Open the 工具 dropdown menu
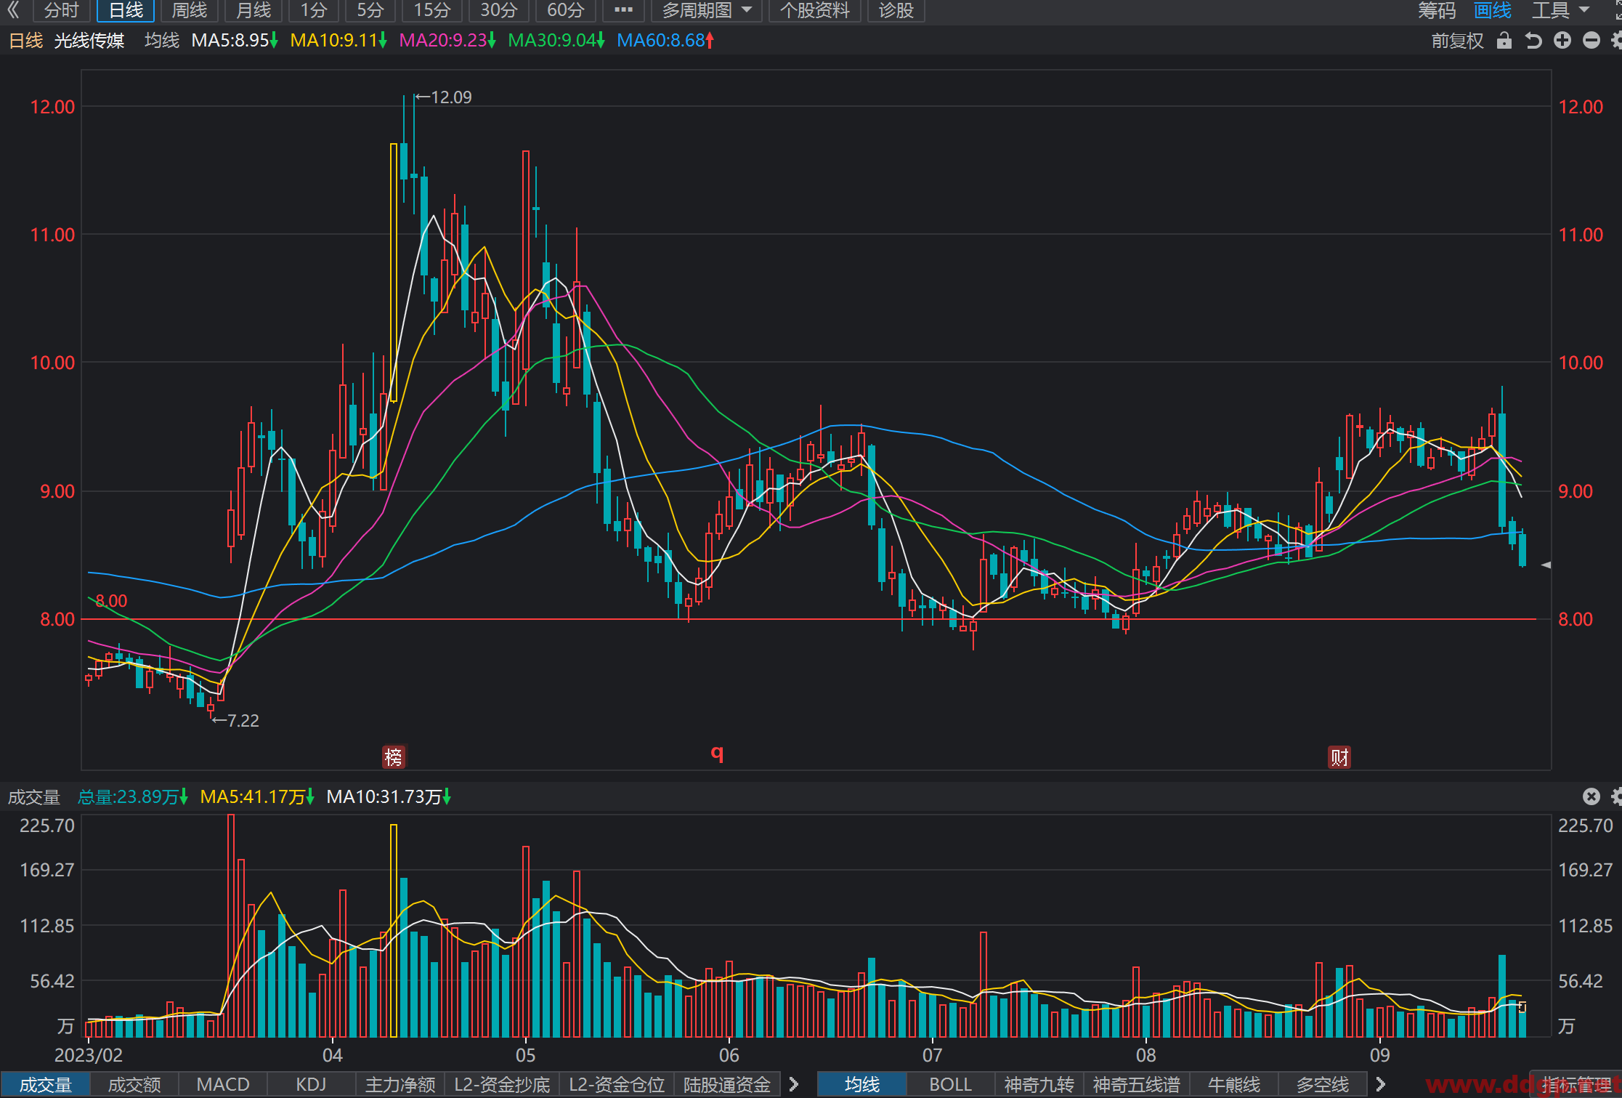 1560,10
